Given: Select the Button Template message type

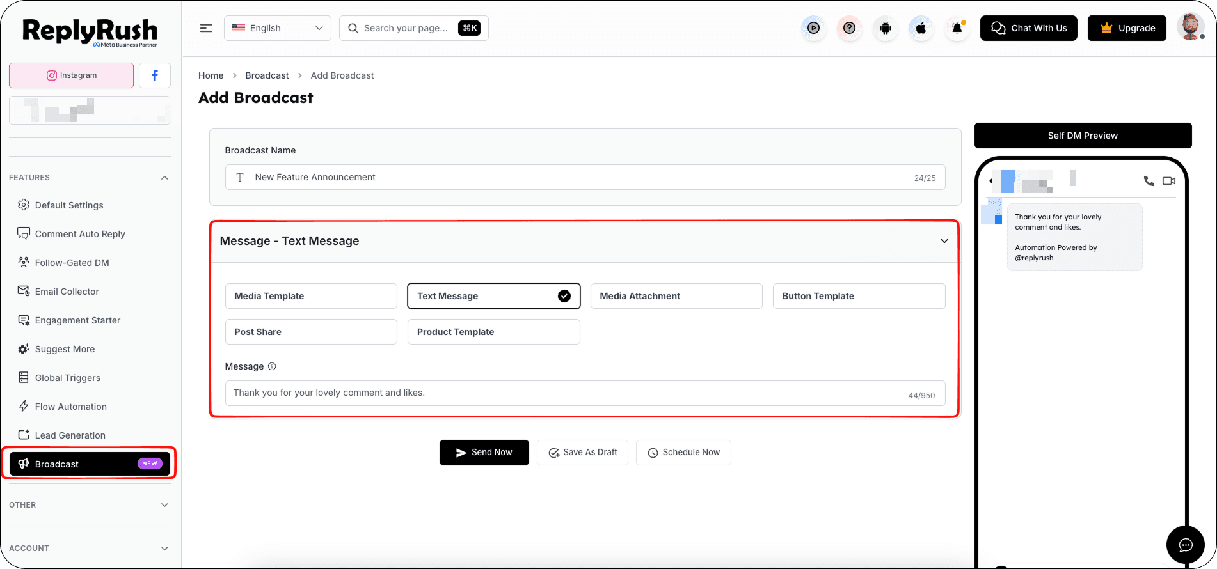Looking at the screenshot, I should pyautogui.click(x=859, y=296).
